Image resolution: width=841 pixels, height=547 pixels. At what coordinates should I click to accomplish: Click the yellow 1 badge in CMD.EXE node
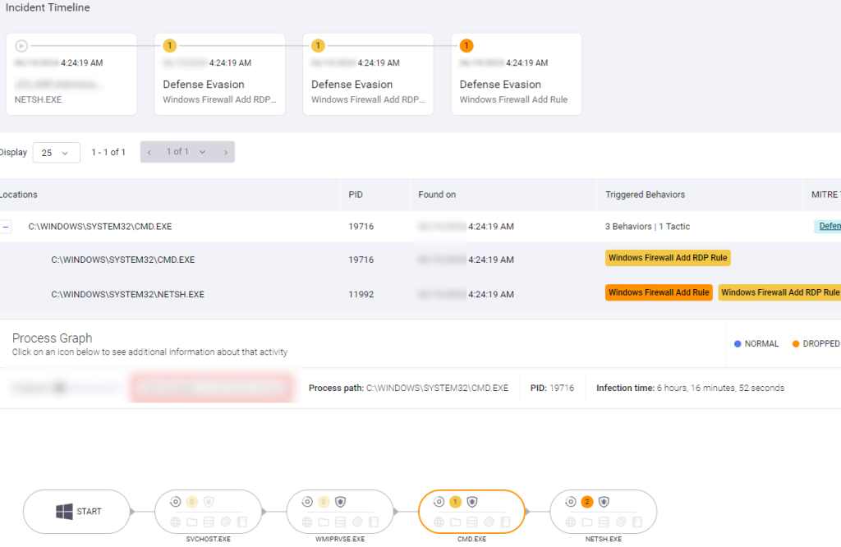(x=455, y=502)
